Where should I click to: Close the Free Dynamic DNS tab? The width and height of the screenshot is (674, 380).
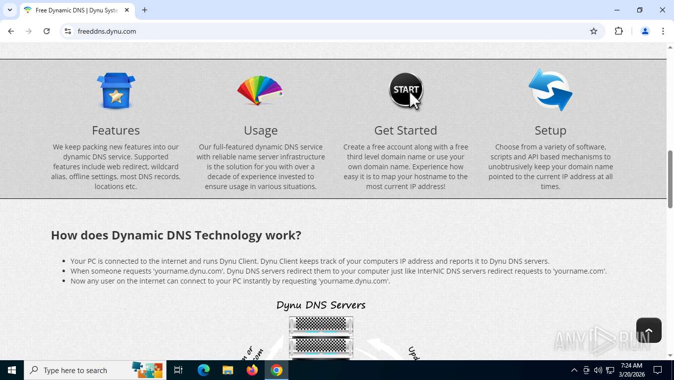pyautogui.click(x=127, y=10)
